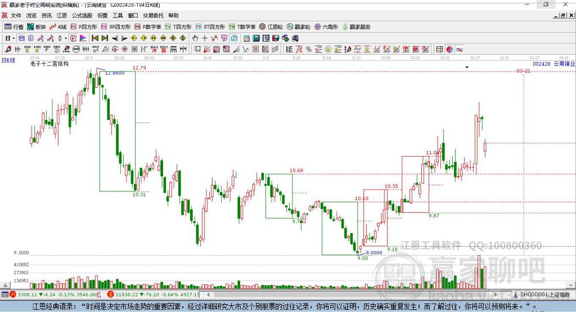
Task: Open the 浏览 menu
Action: point(31,15)
